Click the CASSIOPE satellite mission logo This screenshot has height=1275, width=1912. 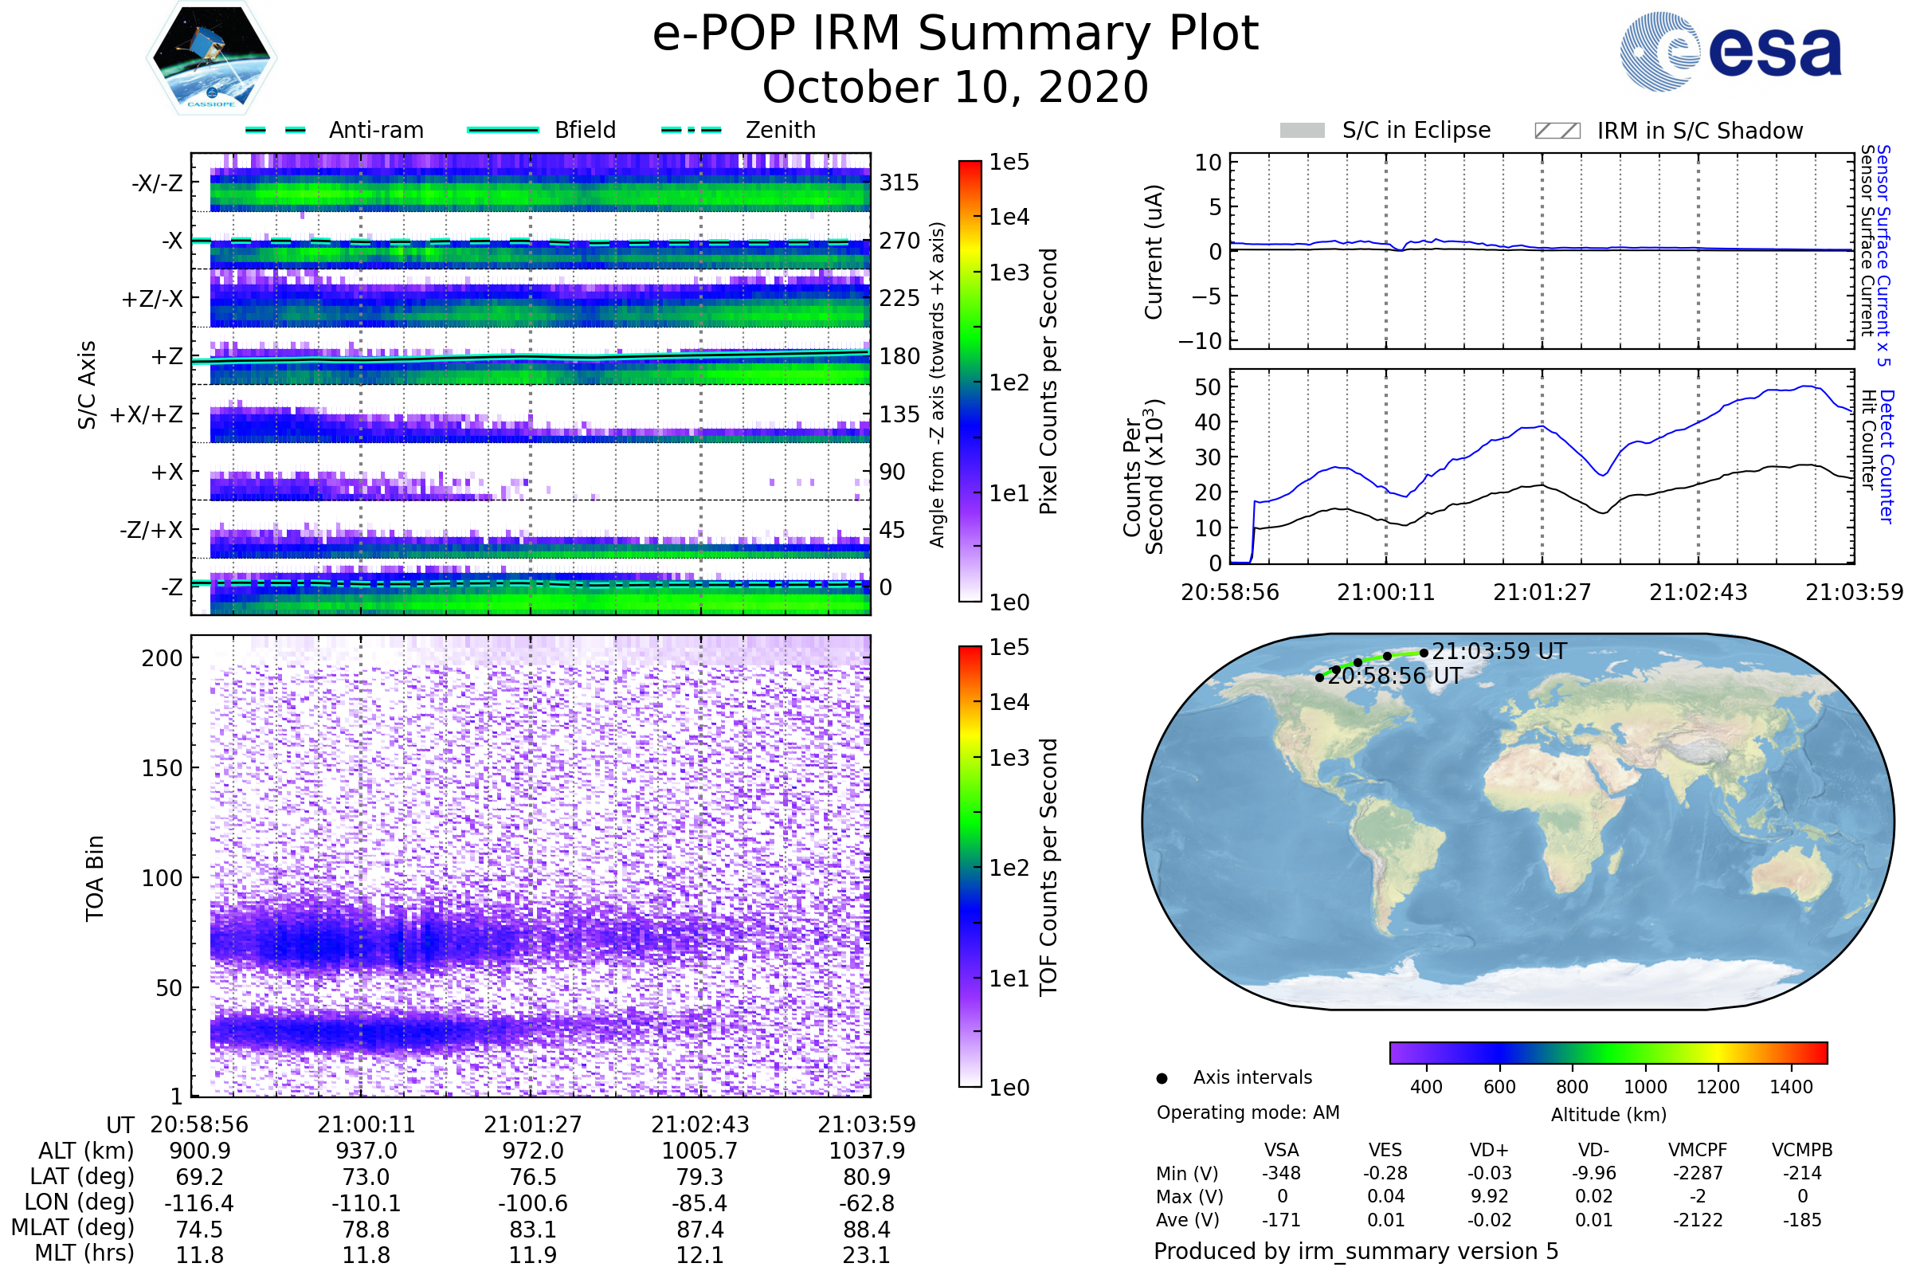click(211, 58)
